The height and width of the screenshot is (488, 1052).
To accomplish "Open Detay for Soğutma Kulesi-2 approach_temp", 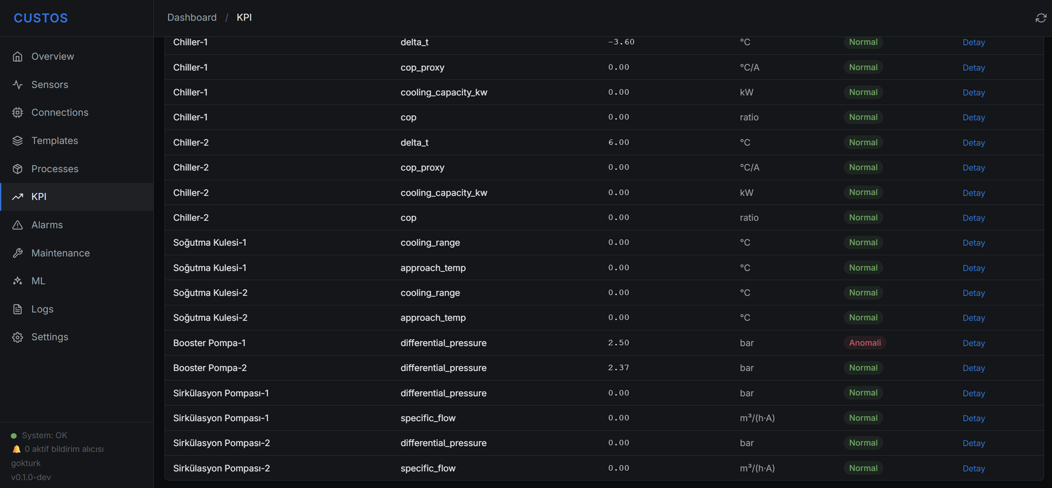I will 974,318.
